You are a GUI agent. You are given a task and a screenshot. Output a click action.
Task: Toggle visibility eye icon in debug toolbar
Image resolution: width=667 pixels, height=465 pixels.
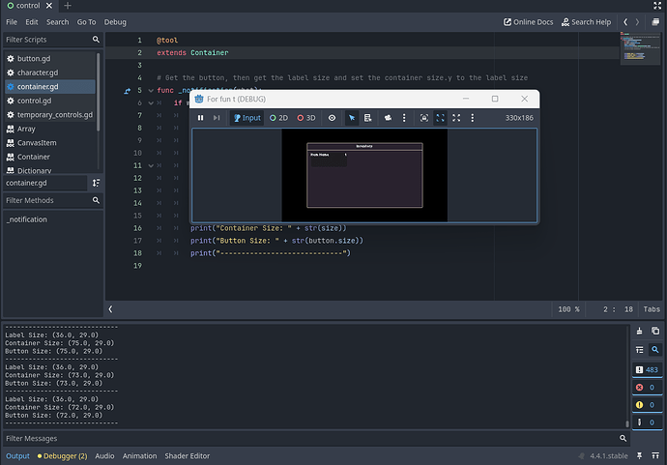(x=332, y=118)
